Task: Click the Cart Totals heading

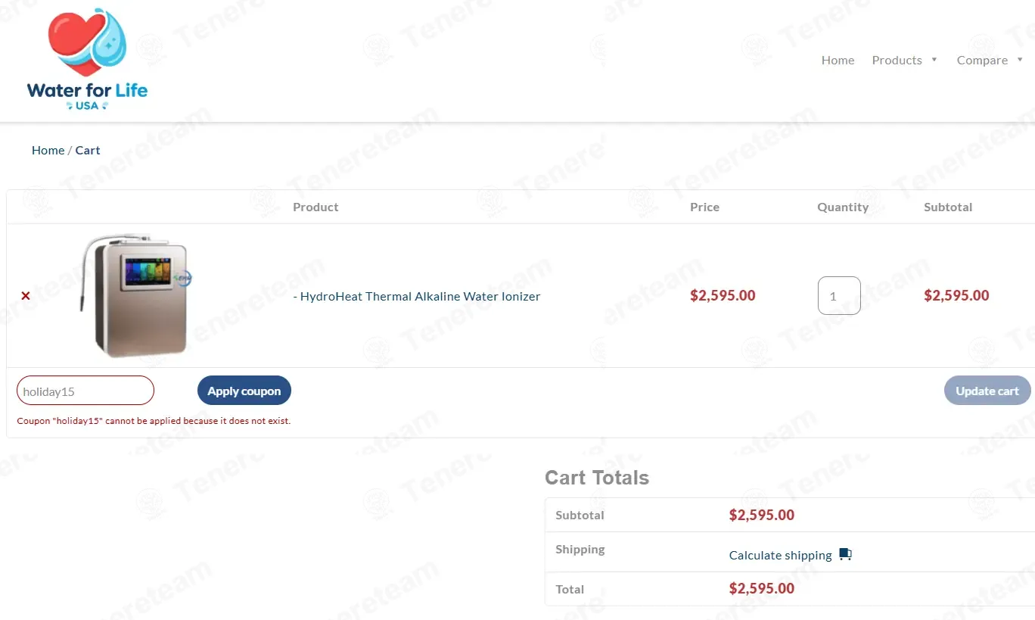Action: click(597, 478)
